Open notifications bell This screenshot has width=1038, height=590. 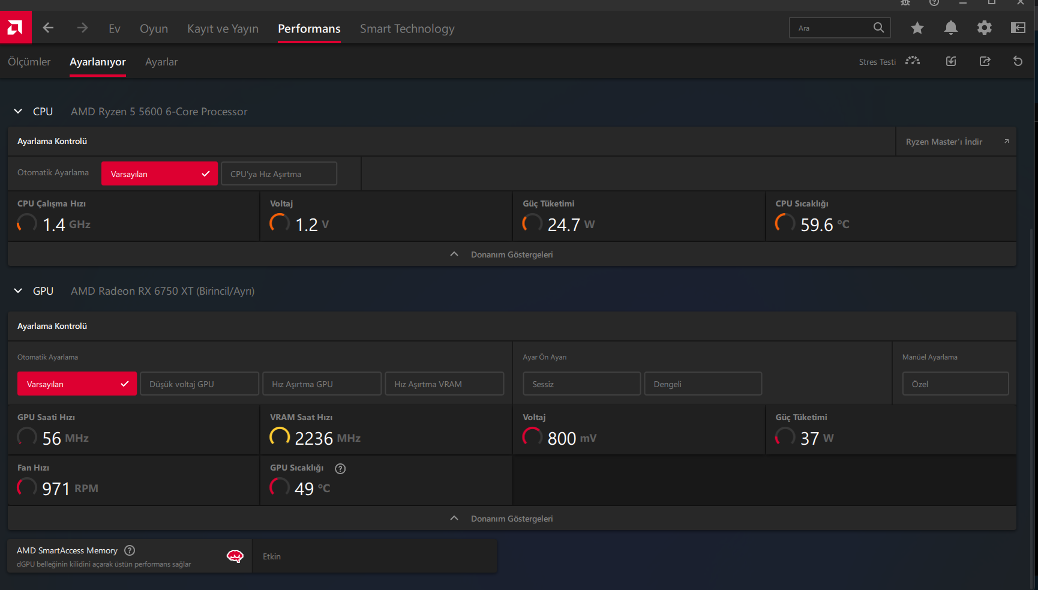click(x=951, y=28)
